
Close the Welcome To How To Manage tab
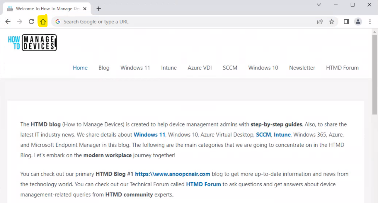click(85, 9)
